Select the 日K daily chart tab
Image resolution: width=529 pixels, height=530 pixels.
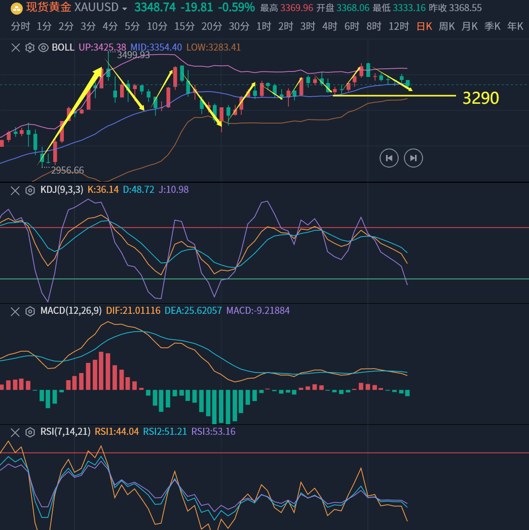coord(425,26)
